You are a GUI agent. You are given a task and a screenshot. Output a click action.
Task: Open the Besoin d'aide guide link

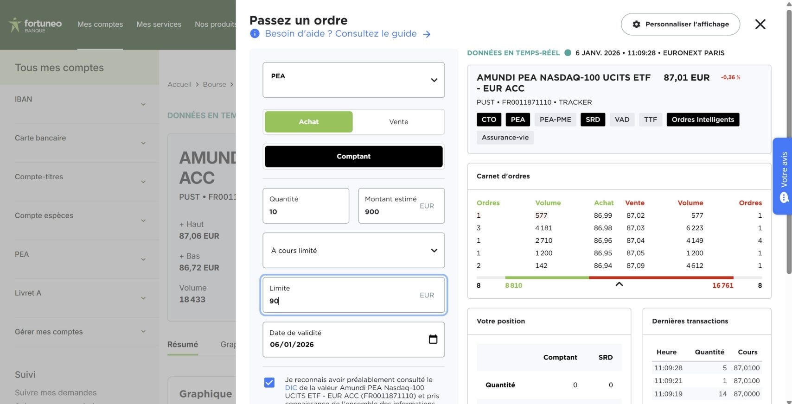(340, 33)
